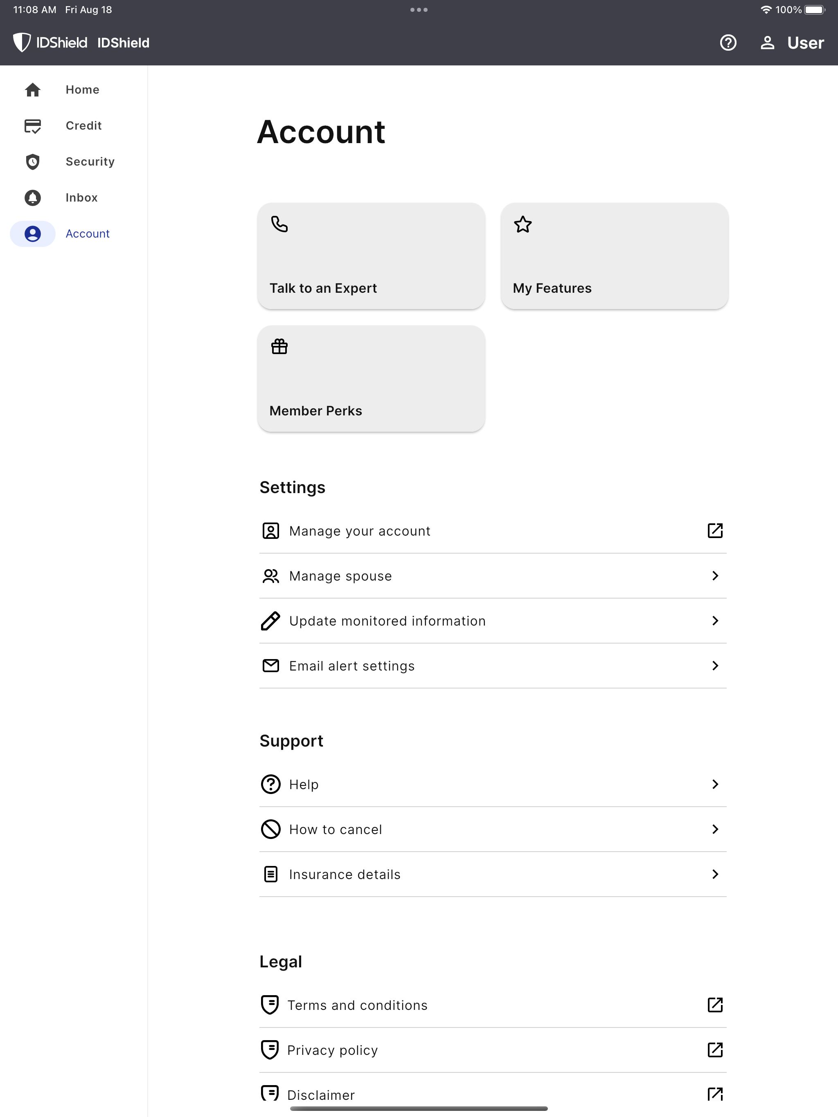Open Email alert settings row
The height and width of the screenshot is (1117, 838).
pos(493,666)
